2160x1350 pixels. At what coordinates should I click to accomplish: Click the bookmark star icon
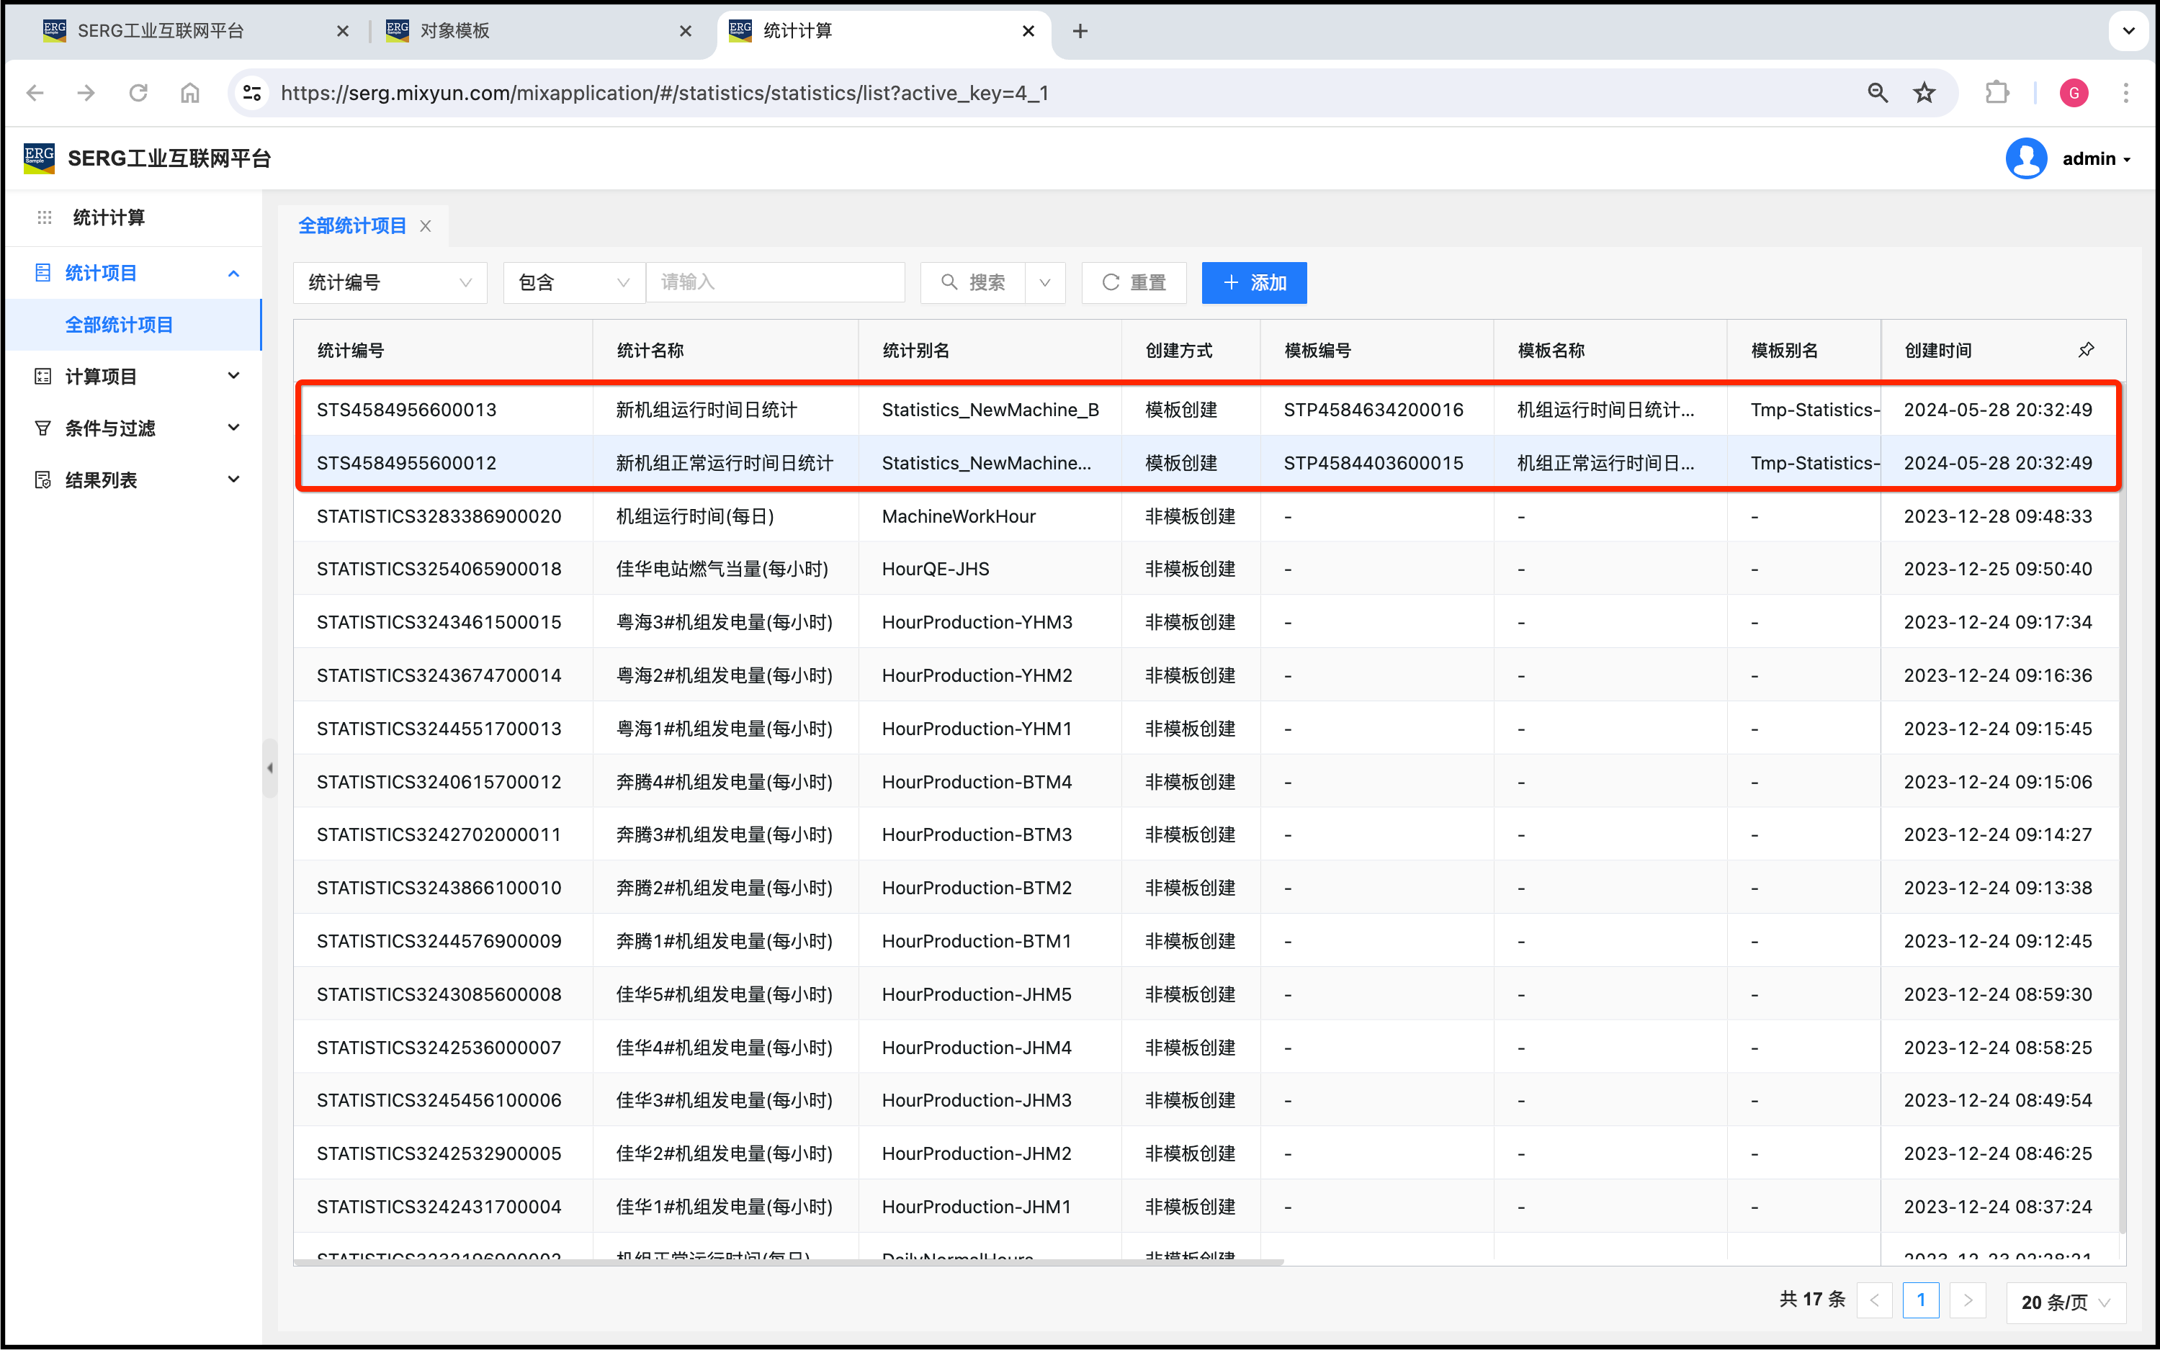pos(1924,93)
